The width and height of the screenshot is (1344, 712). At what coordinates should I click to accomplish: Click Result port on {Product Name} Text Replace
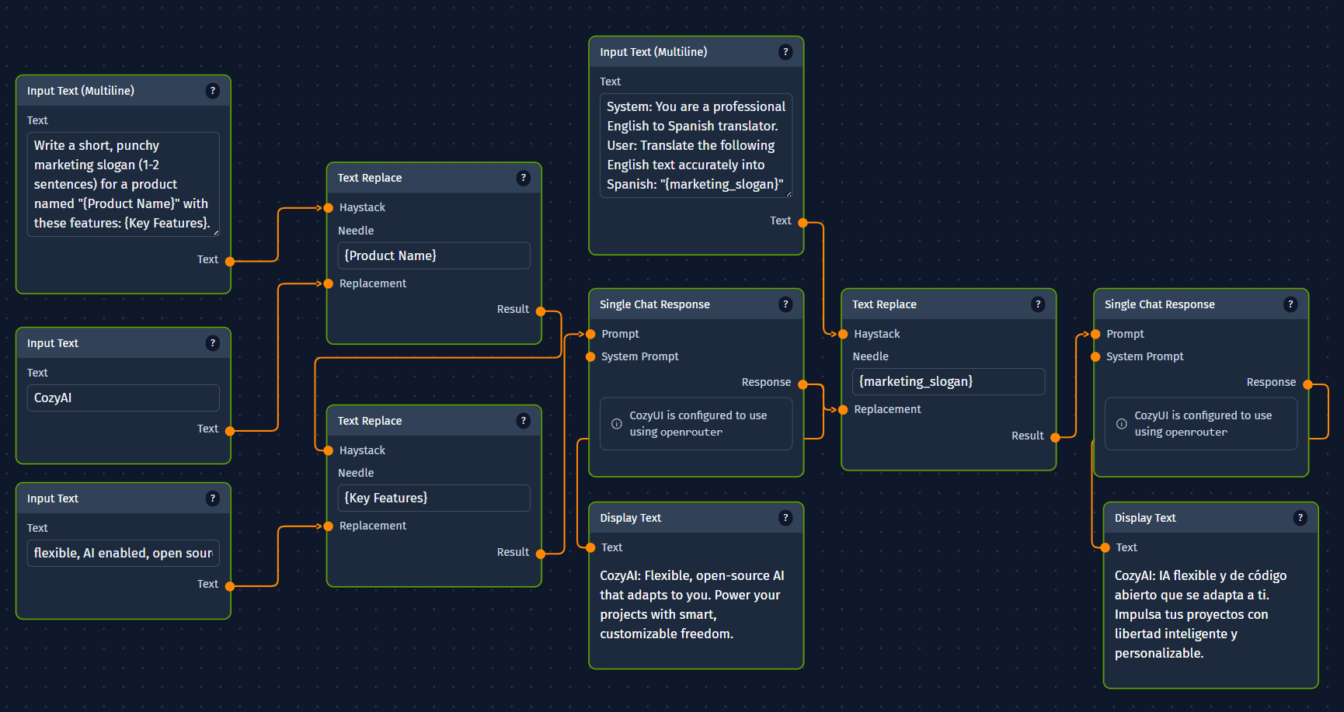click(x=541, y=311)
